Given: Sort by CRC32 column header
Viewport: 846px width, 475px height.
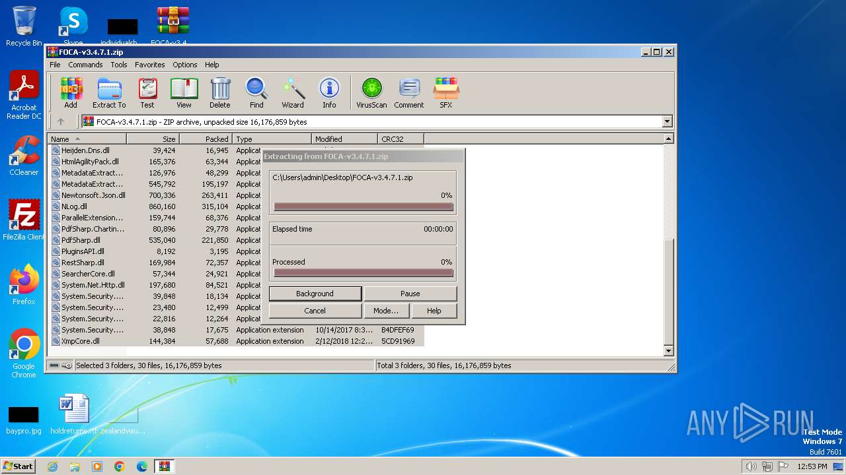Looking at the screenshot, I should point(401,139).
